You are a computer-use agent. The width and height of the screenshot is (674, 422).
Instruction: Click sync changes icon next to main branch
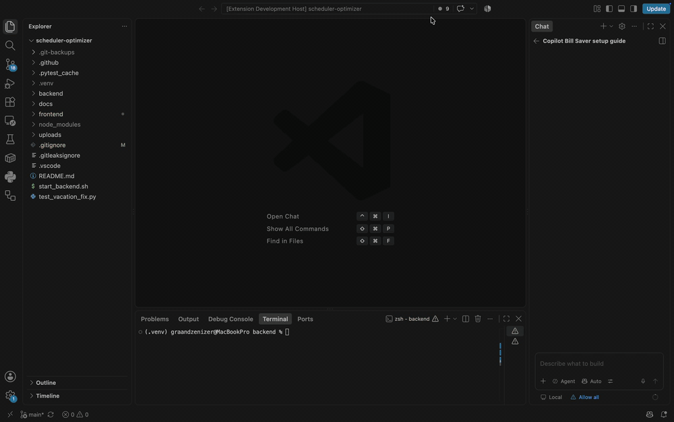click(51, 415)
